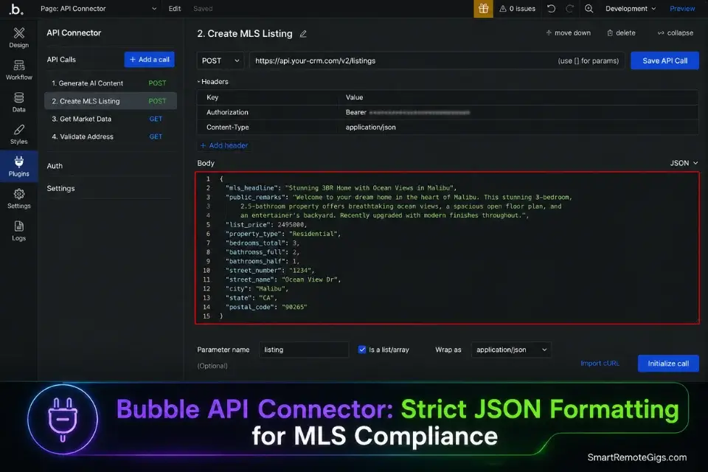The width and height of the screenshot is (708, 472).
Task: Click the Initialize call button
Action: tap(668, 364)
